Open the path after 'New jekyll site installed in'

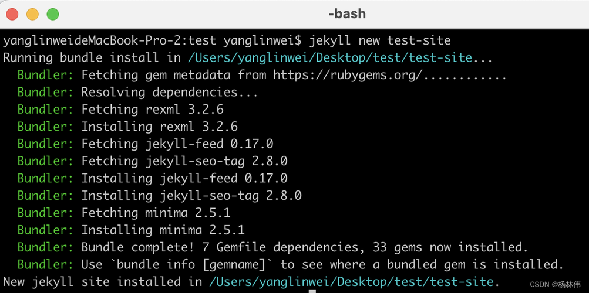pos(351,282)
